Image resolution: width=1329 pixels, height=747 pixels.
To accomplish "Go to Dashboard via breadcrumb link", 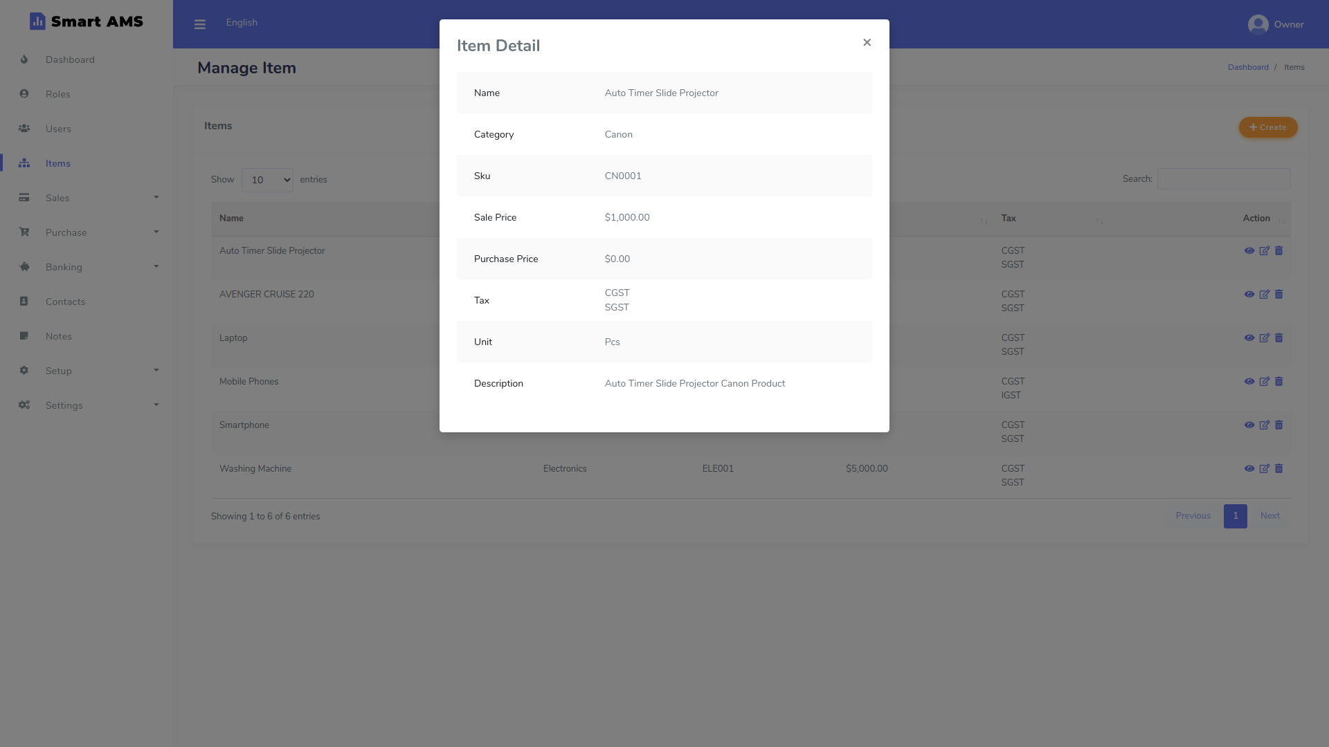I will pyautogui.click(x=1249, y=66).
